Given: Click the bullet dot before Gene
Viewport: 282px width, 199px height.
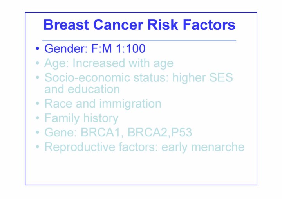Looking at the screenshot, I should 37,133.
